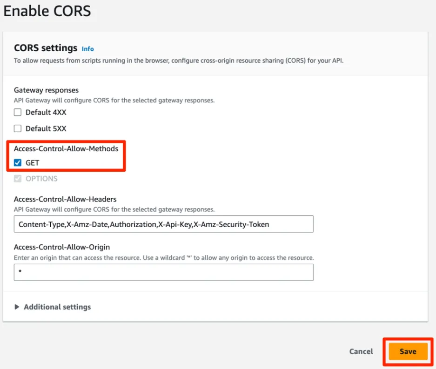Expand Additional settings using the triangle arrow
The image size is (436, 369).
pos(17,307)
